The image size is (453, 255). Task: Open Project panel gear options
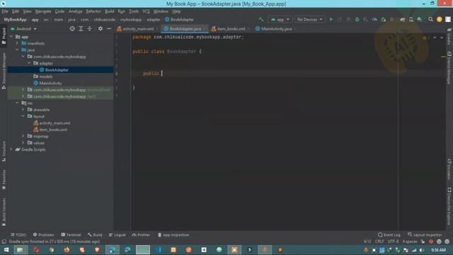[101, 28]
